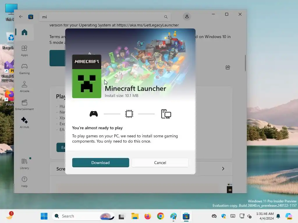Click Microsoft Store taskbar icon
Screen dimensions: 298x223
pyautogui.click(x=186, y=216)
